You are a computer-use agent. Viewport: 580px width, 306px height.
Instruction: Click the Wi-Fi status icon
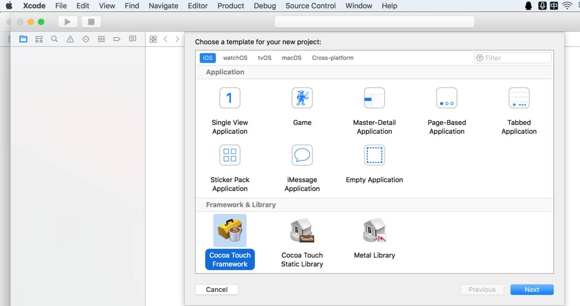pyautogui.click(x=567, y=6)
